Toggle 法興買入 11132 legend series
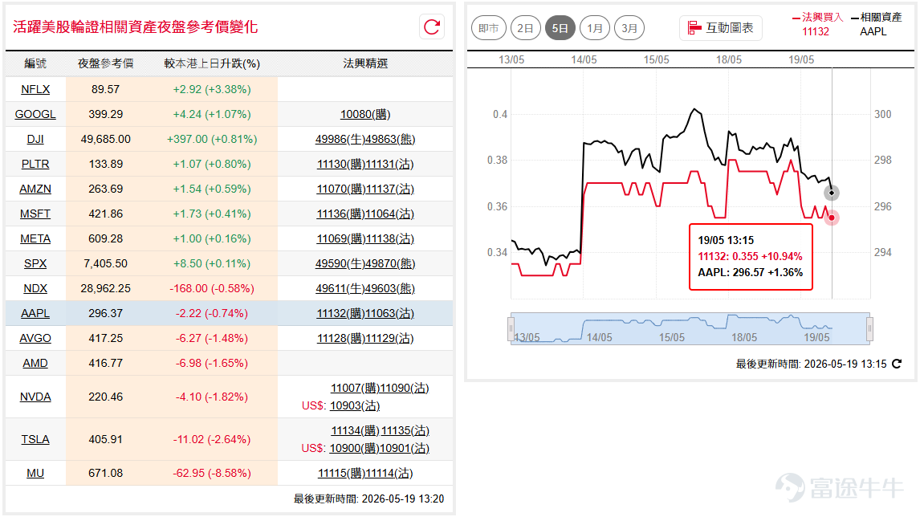Viewport: 920px width, 517px height. point(816,24)
